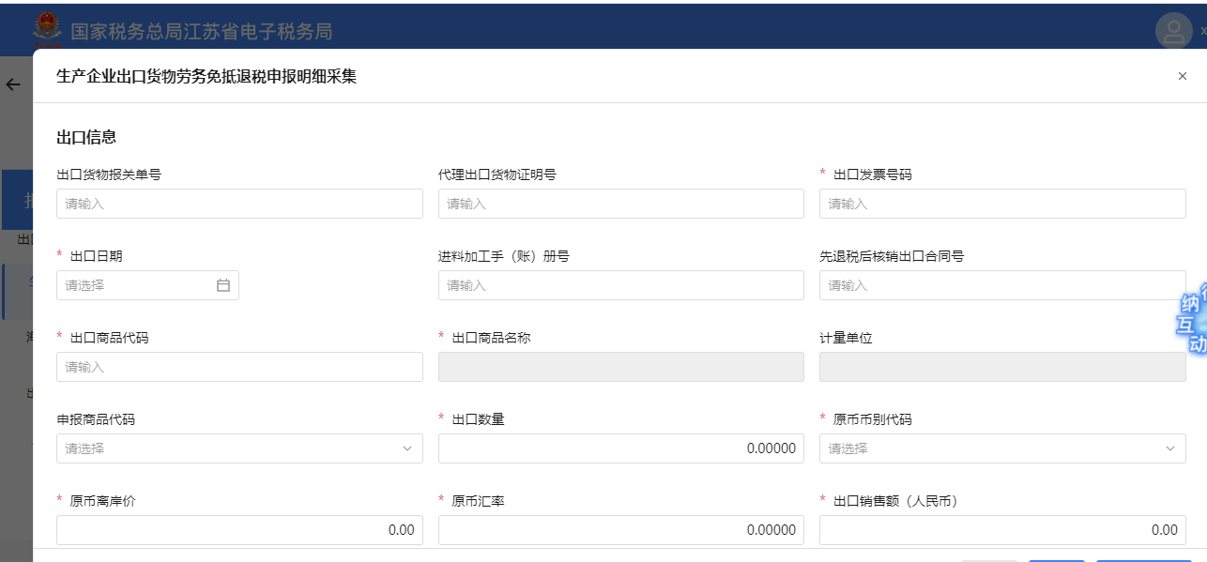
Task: Open the 原币币别代码 dropdown
Action: click(x=1001, y=448)
